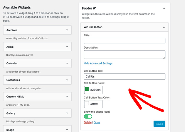The height and width of the screenshot is (132, 185).
Task: Click 'A calendar of your site's posts.' text
Action: [23, 72]
